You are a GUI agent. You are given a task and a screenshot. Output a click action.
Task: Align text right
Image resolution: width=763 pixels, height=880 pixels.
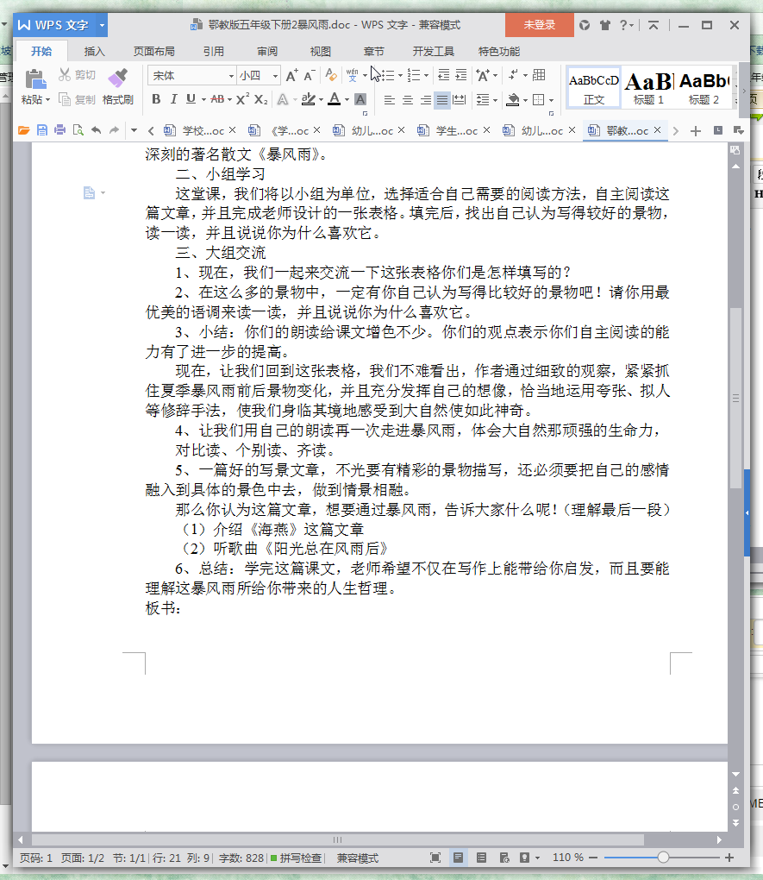(x=426, y=100)
